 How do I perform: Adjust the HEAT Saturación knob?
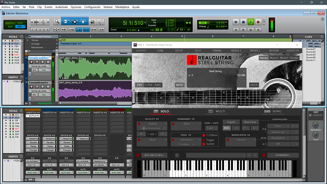tap(316, 125)
